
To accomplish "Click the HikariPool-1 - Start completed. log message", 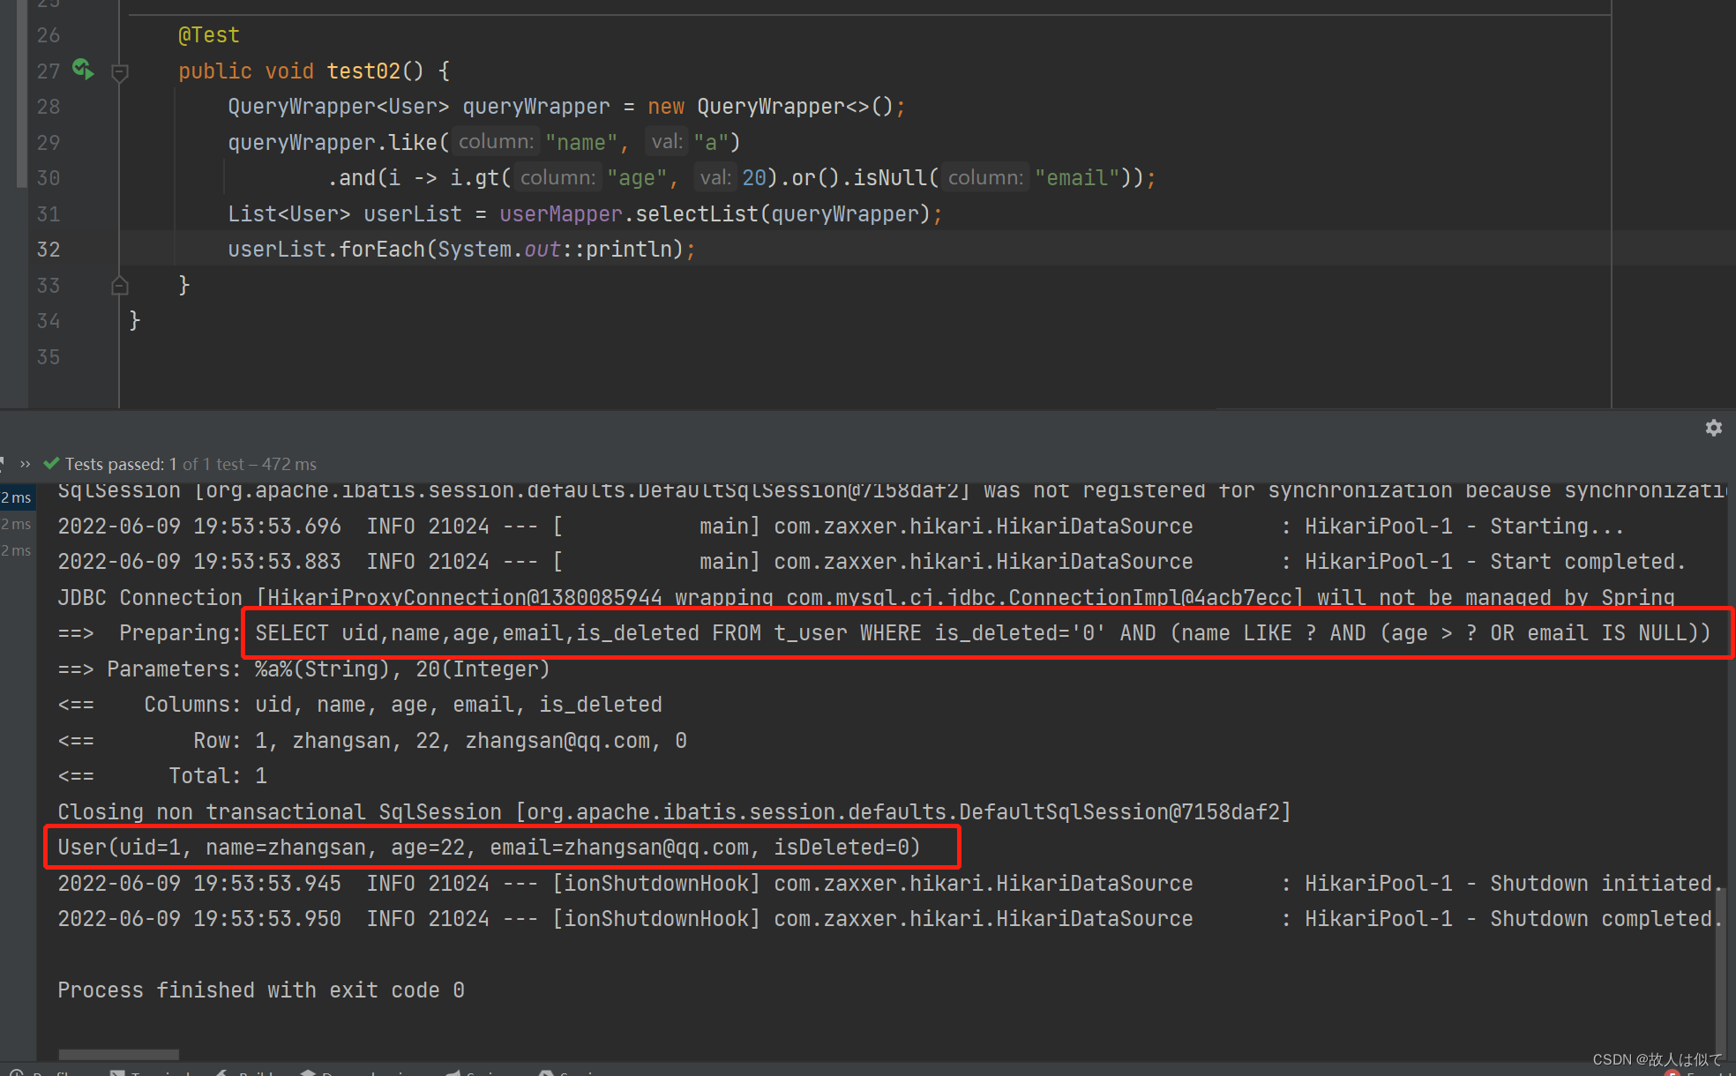I will point(1495,562).
